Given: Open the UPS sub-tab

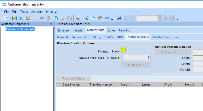Looking at the screenshot, I should (x=120, y=37).
